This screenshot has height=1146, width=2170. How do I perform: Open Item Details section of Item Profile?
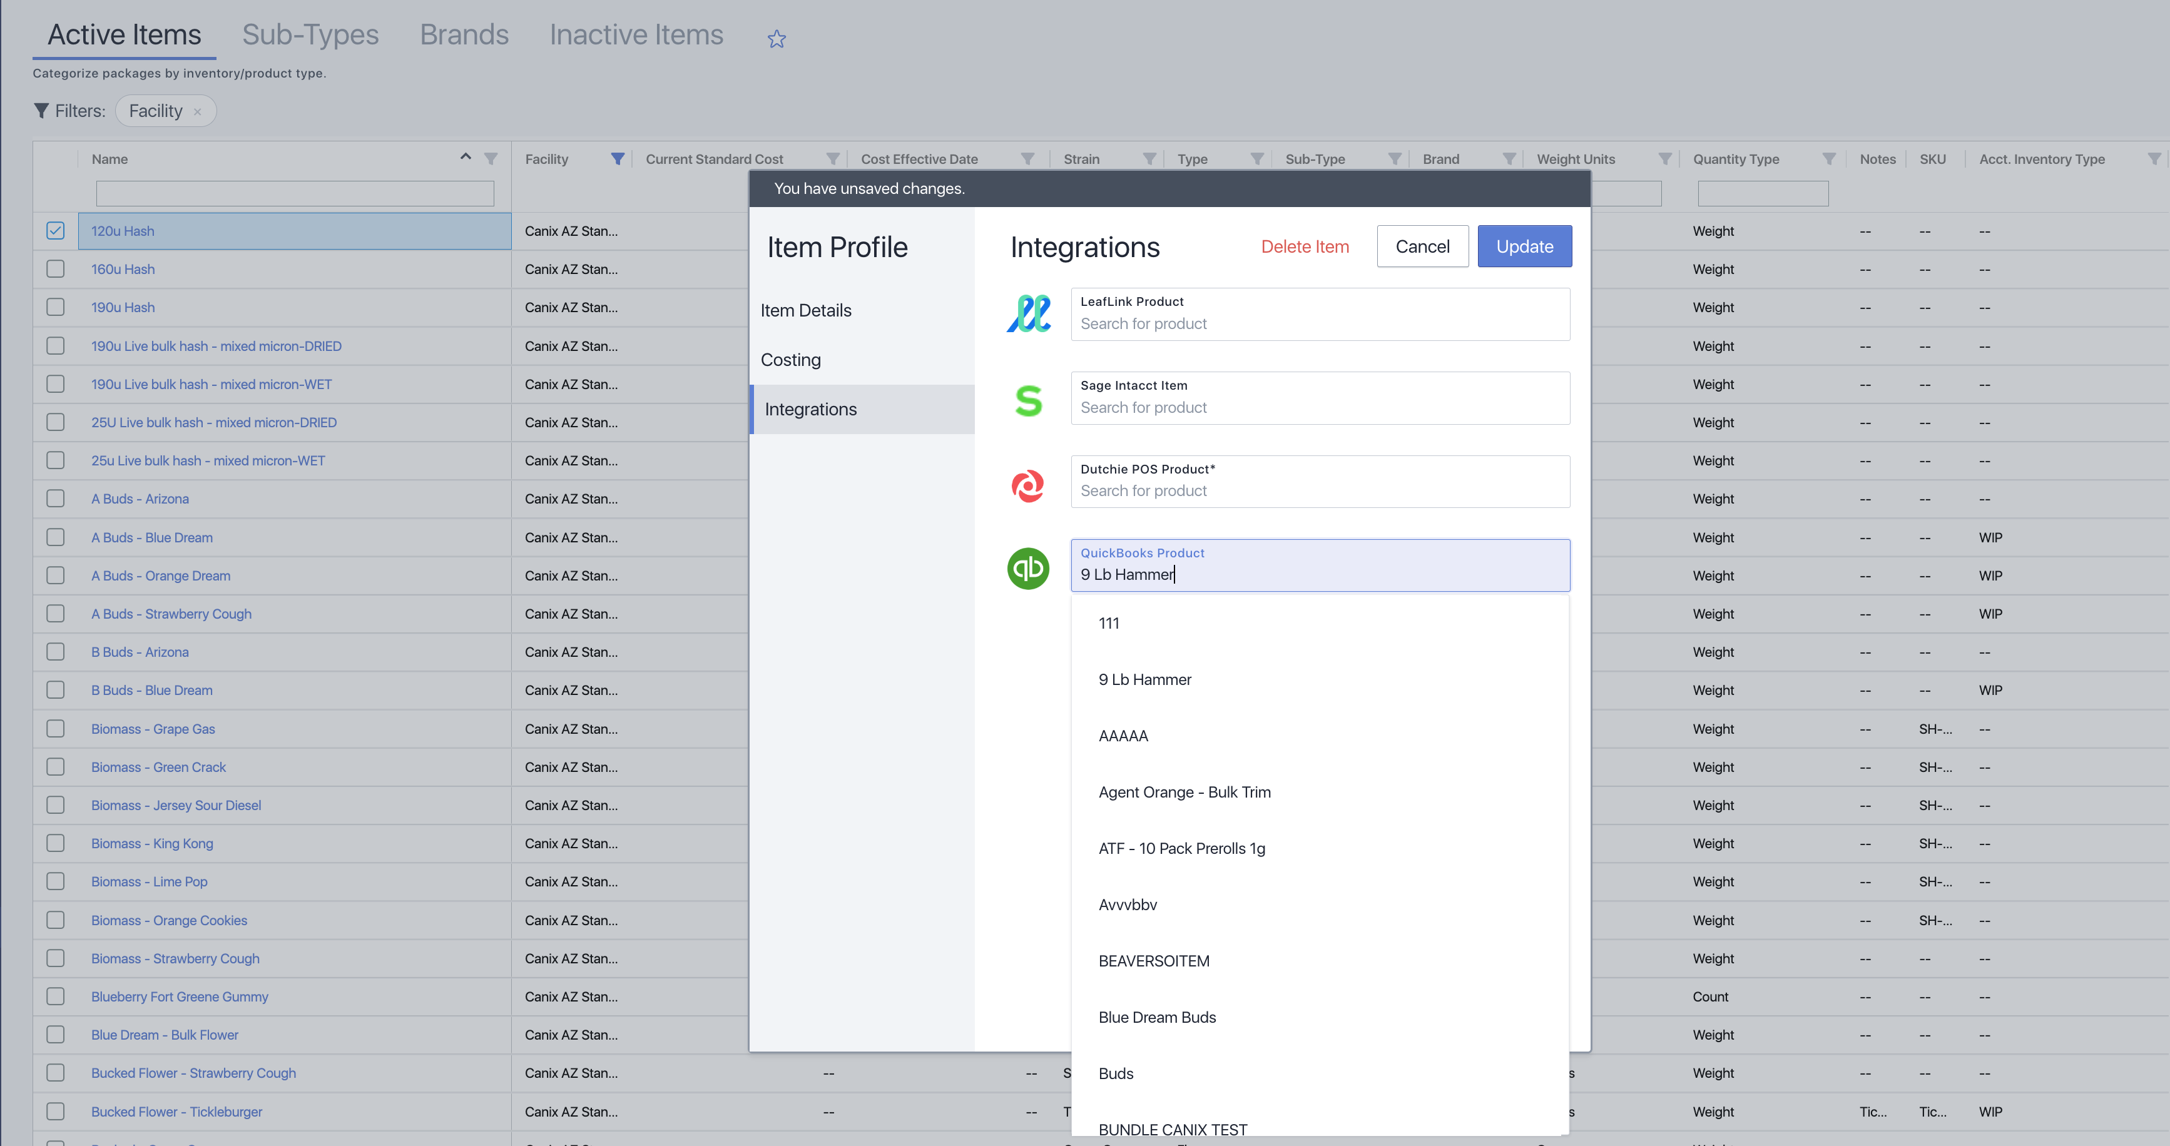(x=862, y=311)
